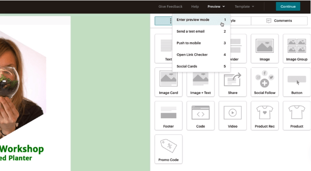Select the Button content block
311x171 pixels.
[297, 82]
